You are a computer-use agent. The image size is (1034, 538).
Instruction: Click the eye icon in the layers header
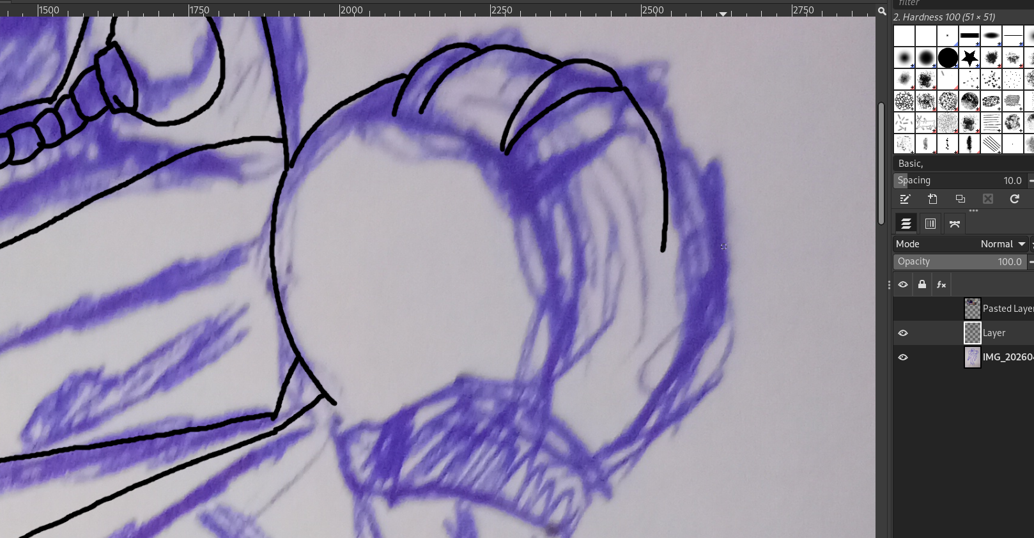coord(903,284)
